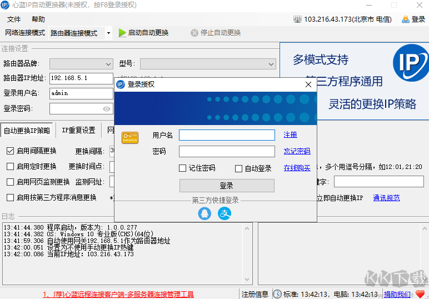The image size is (429, 299).
Task: Enable 启用按第三方程序消息更换 checkbox
Action: click(10, 197)
